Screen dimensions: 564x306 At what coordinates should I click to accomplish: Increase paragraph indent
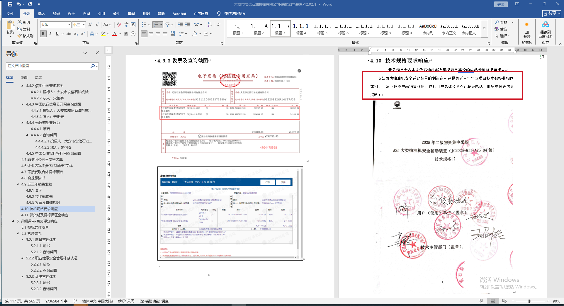[x=187, y=25]
